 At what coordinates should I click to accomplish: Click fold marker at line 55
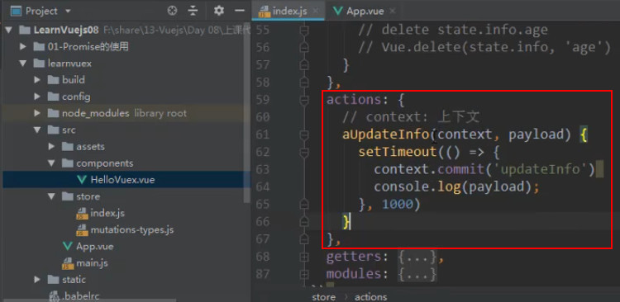pyautogui.click(x=304, y=30)
